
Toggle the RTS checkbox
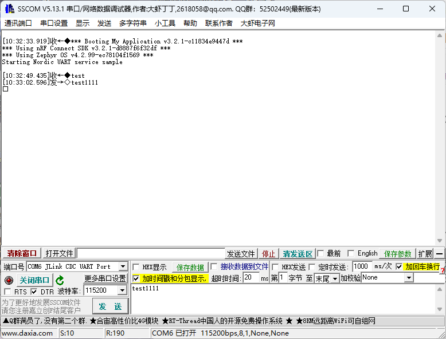[7, 292]
